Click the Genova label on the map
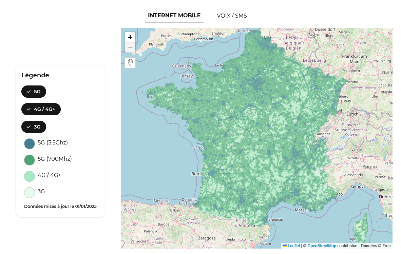 pyautogui.click(x=358, y=187)
